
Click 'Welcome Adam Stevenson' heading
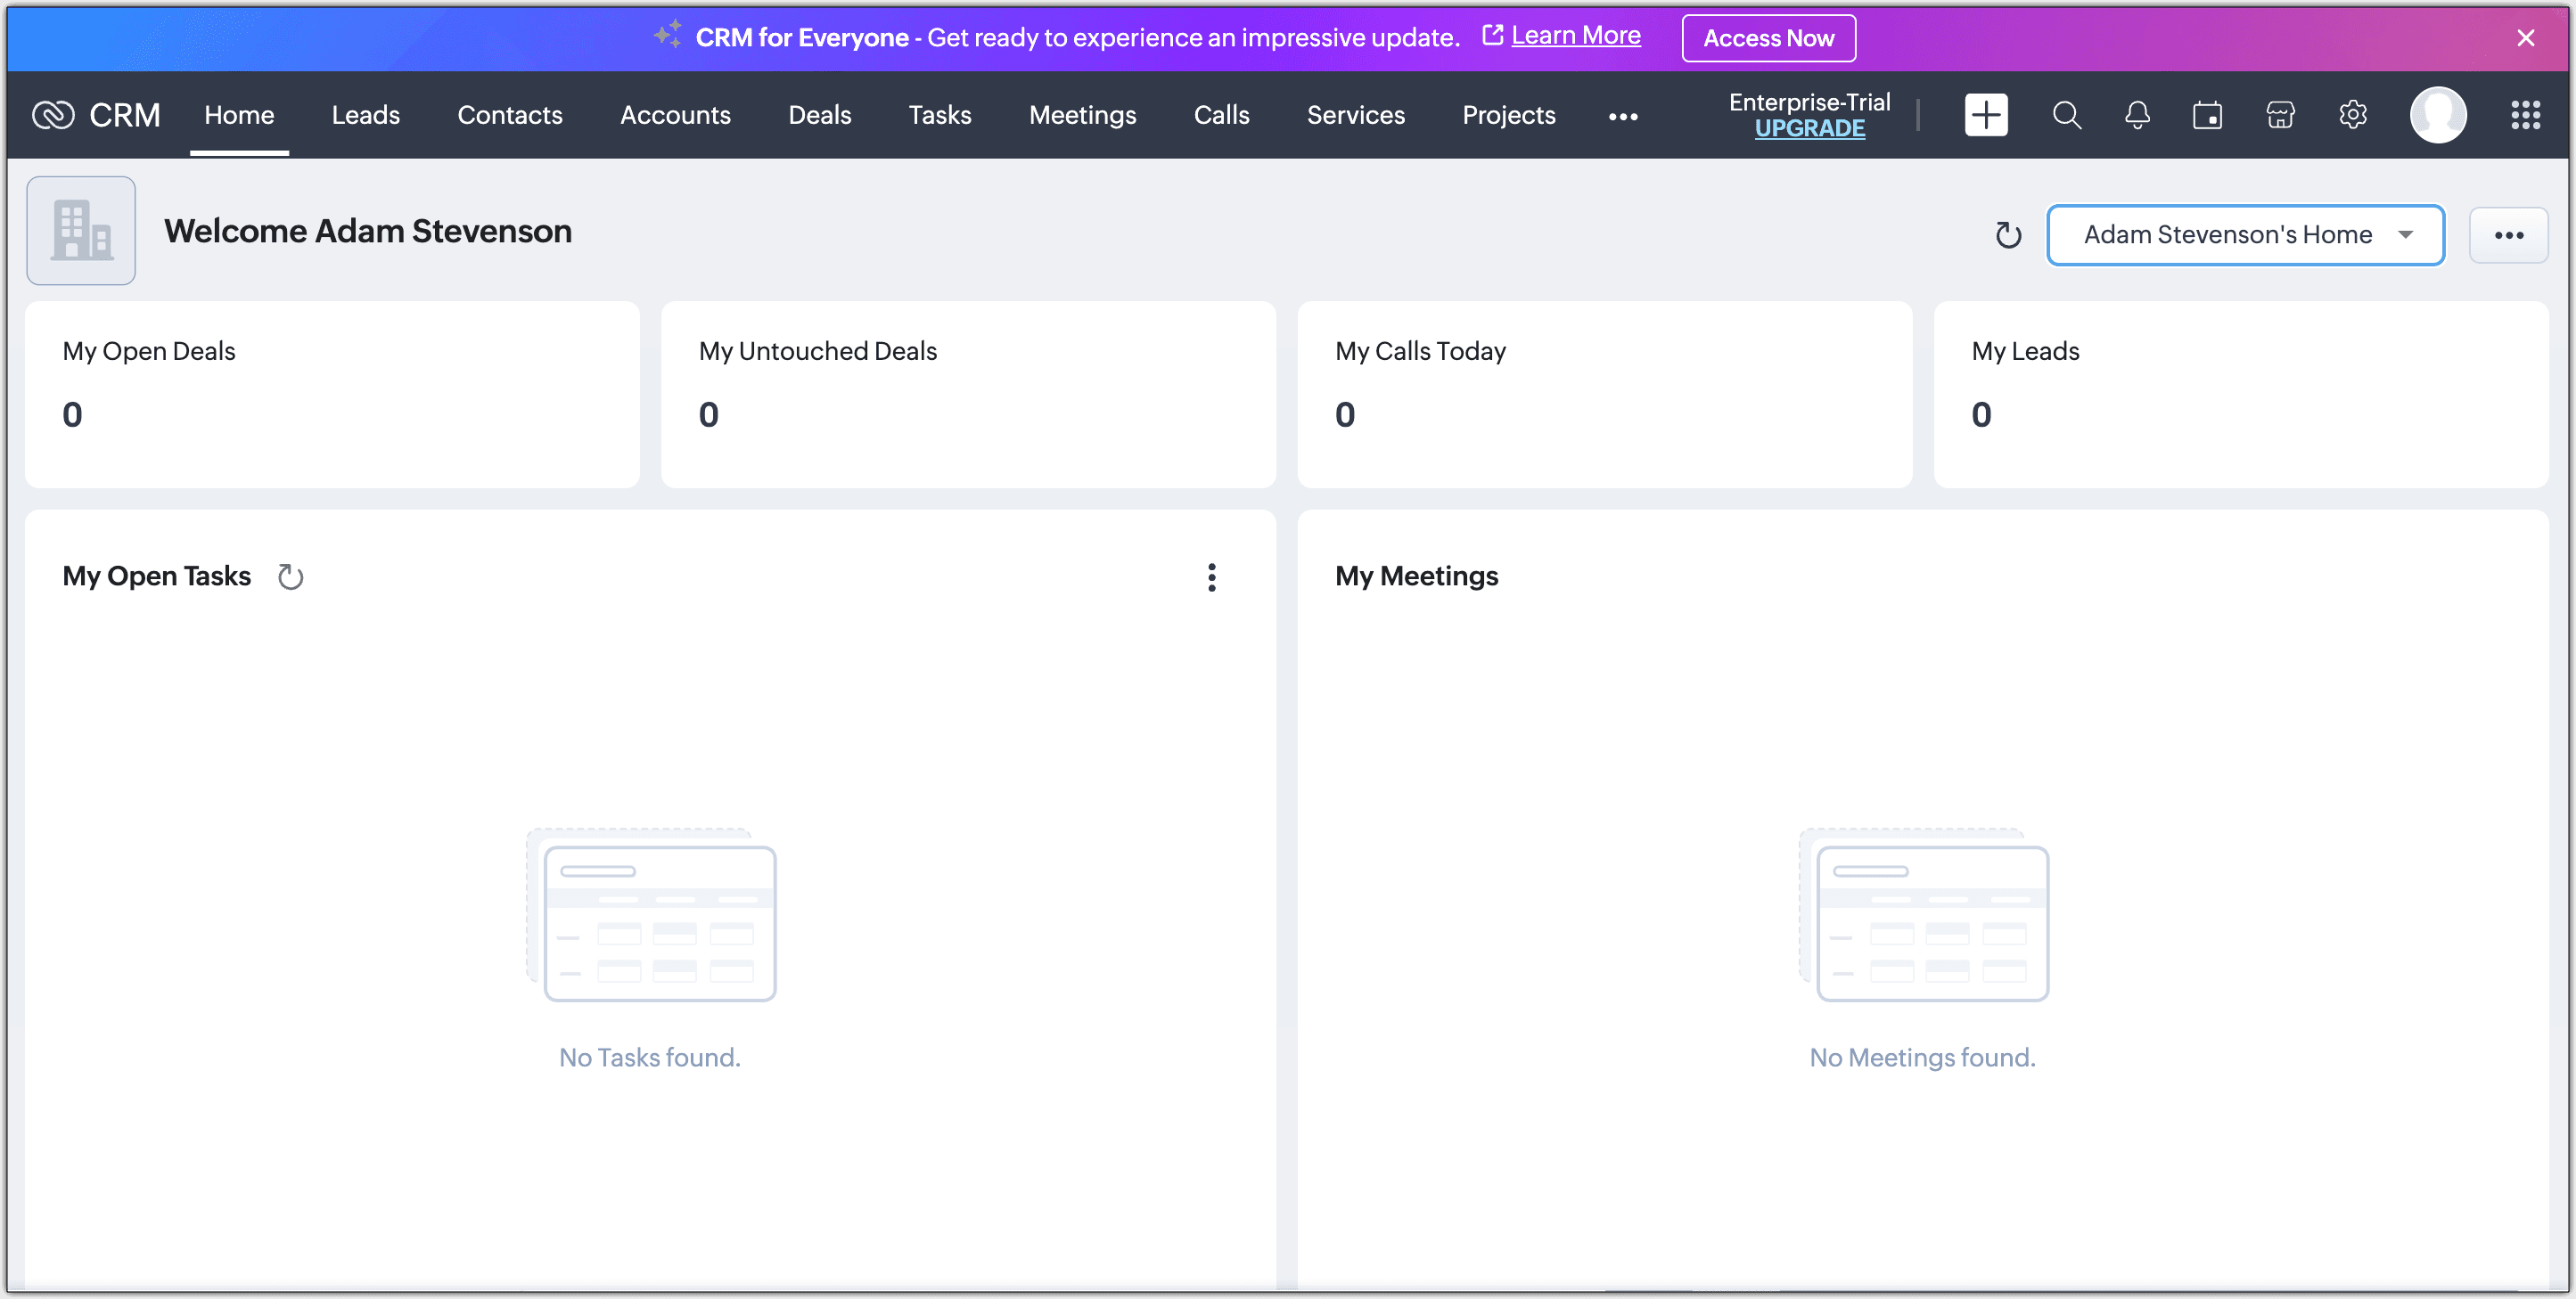click(x=368, y=232)
